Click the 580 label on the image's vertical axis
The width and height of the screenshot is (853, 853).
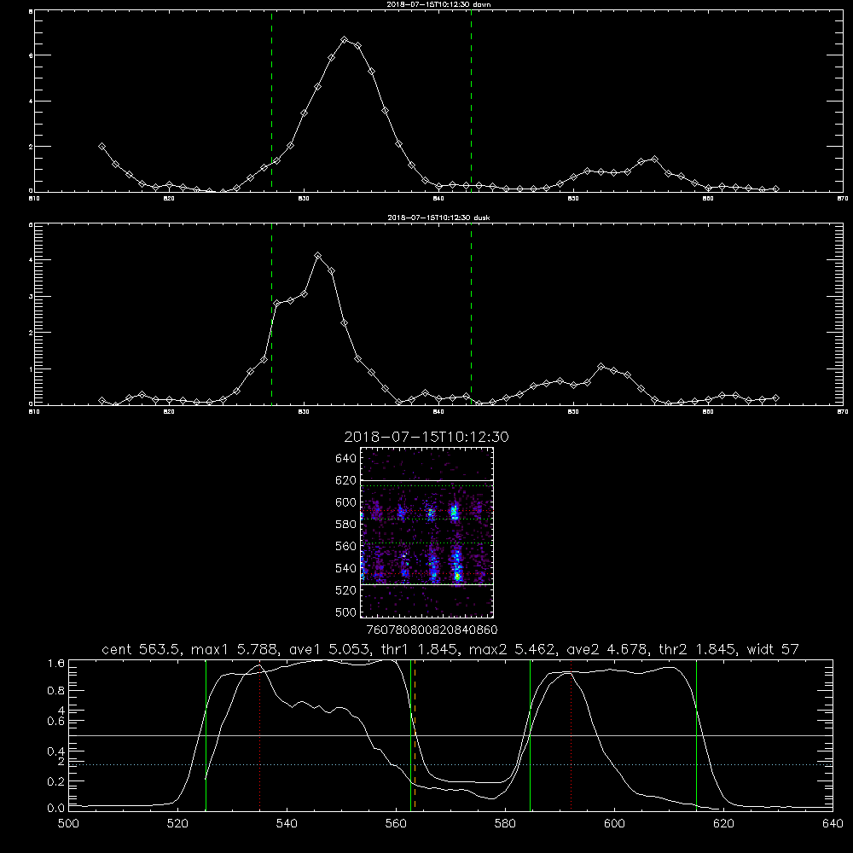(345, 525)
